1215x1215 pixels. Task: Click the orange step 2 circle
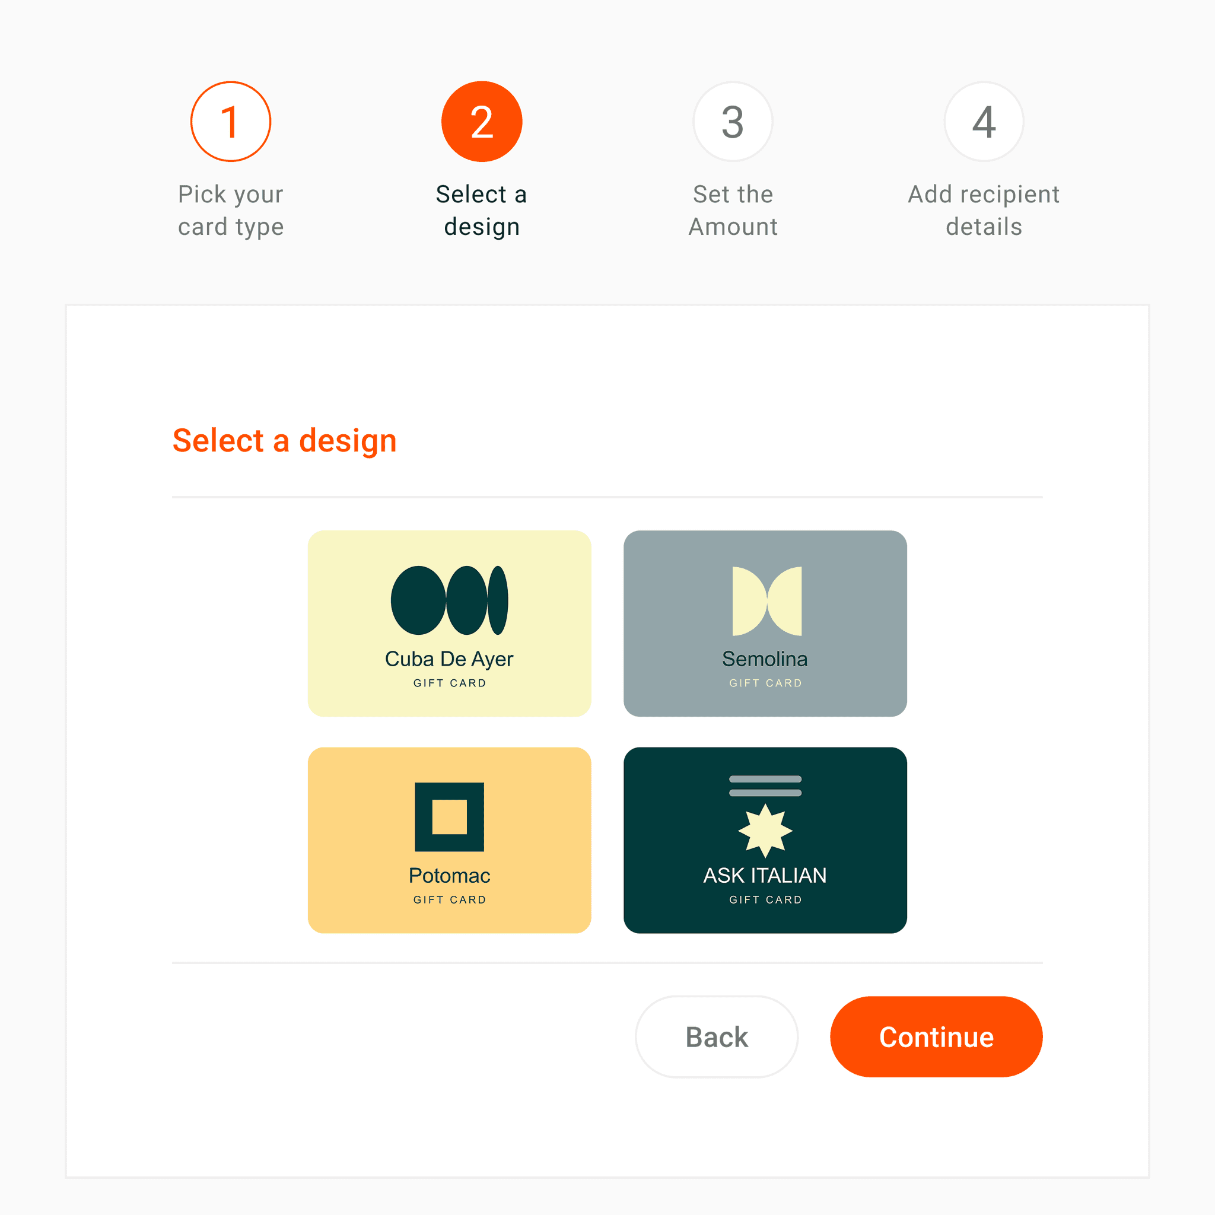[482, 122]
